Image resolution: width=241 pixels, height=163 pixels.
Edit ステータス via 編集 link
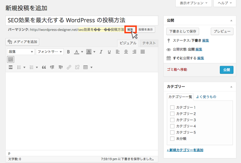tap(206, 40)
